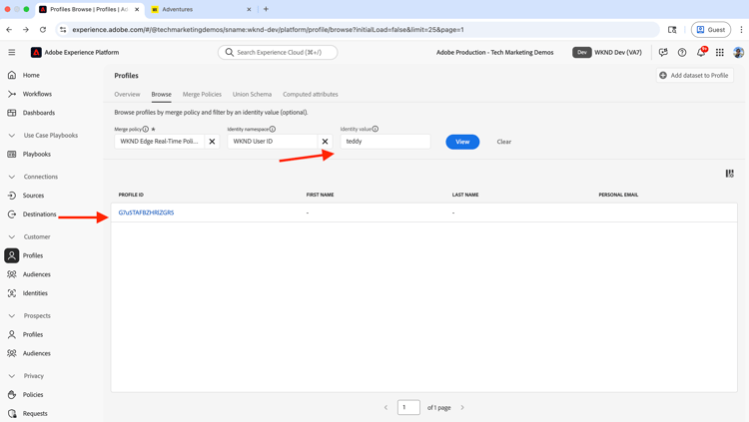The width and height of the screenshot is (749, 422).
Task: Open profile G7uSTAFBZHRIZGRS link
Action: 146,212
